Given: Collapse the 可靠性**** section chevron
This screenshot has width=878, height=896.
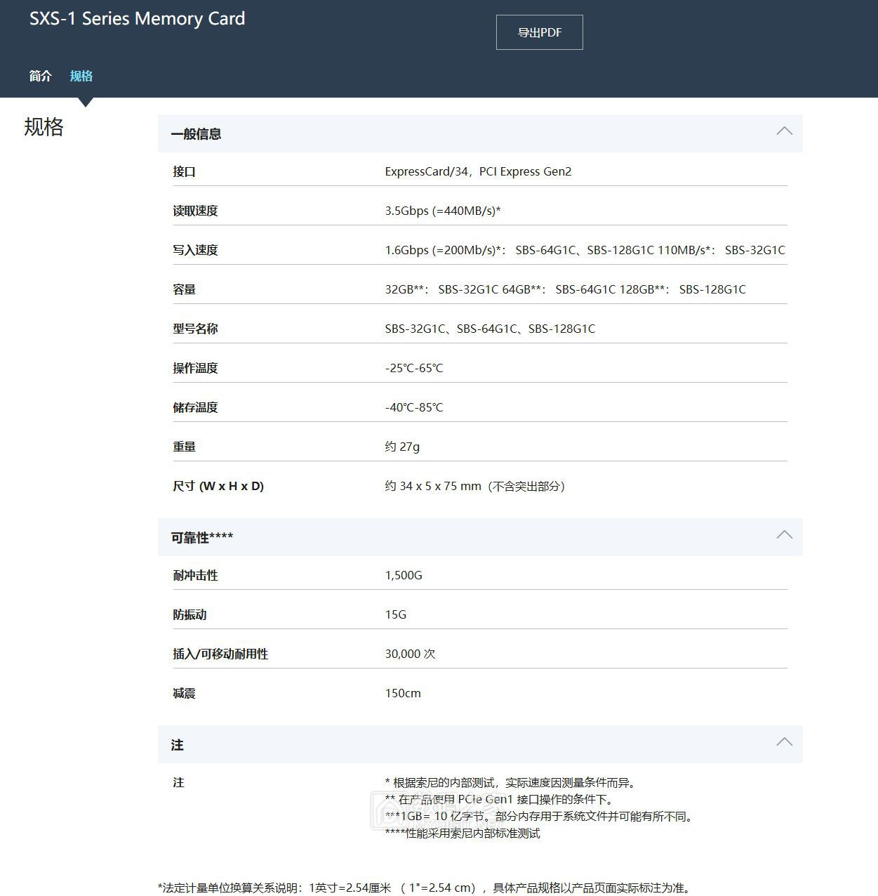Looking at the screenshot, I should 784,535.
